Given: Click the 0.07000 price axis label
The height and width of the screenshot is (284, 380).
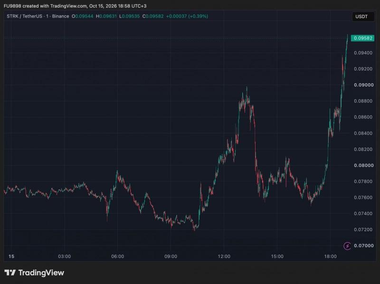Looking at the screenshot, I should (363, 245).
